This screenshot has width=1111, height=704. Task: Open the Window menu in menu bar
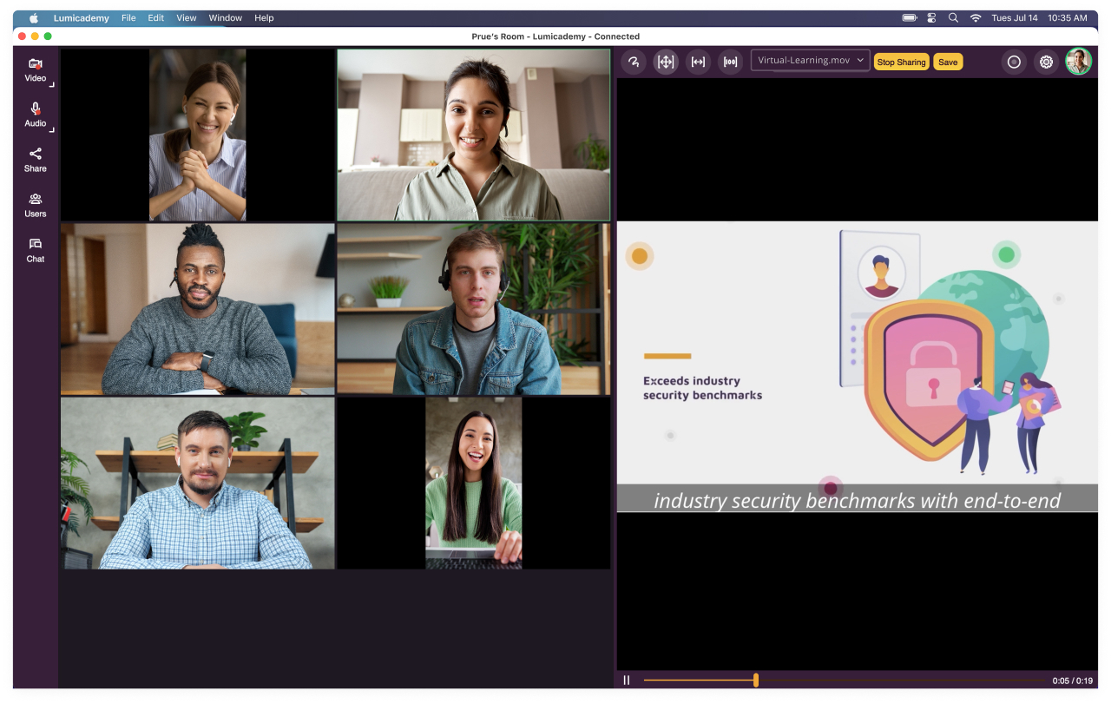click(225, 18)
